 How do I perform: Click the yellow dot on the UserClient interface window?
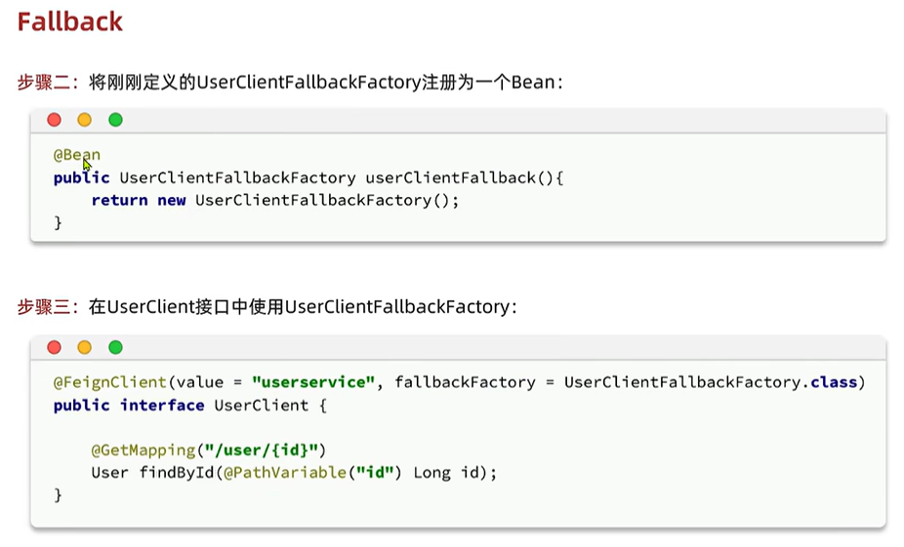click(85, 347)
